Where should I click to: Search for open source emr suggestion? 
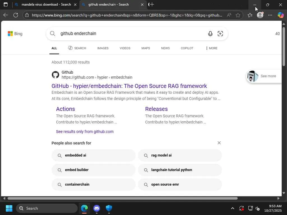tap(180, 185)
